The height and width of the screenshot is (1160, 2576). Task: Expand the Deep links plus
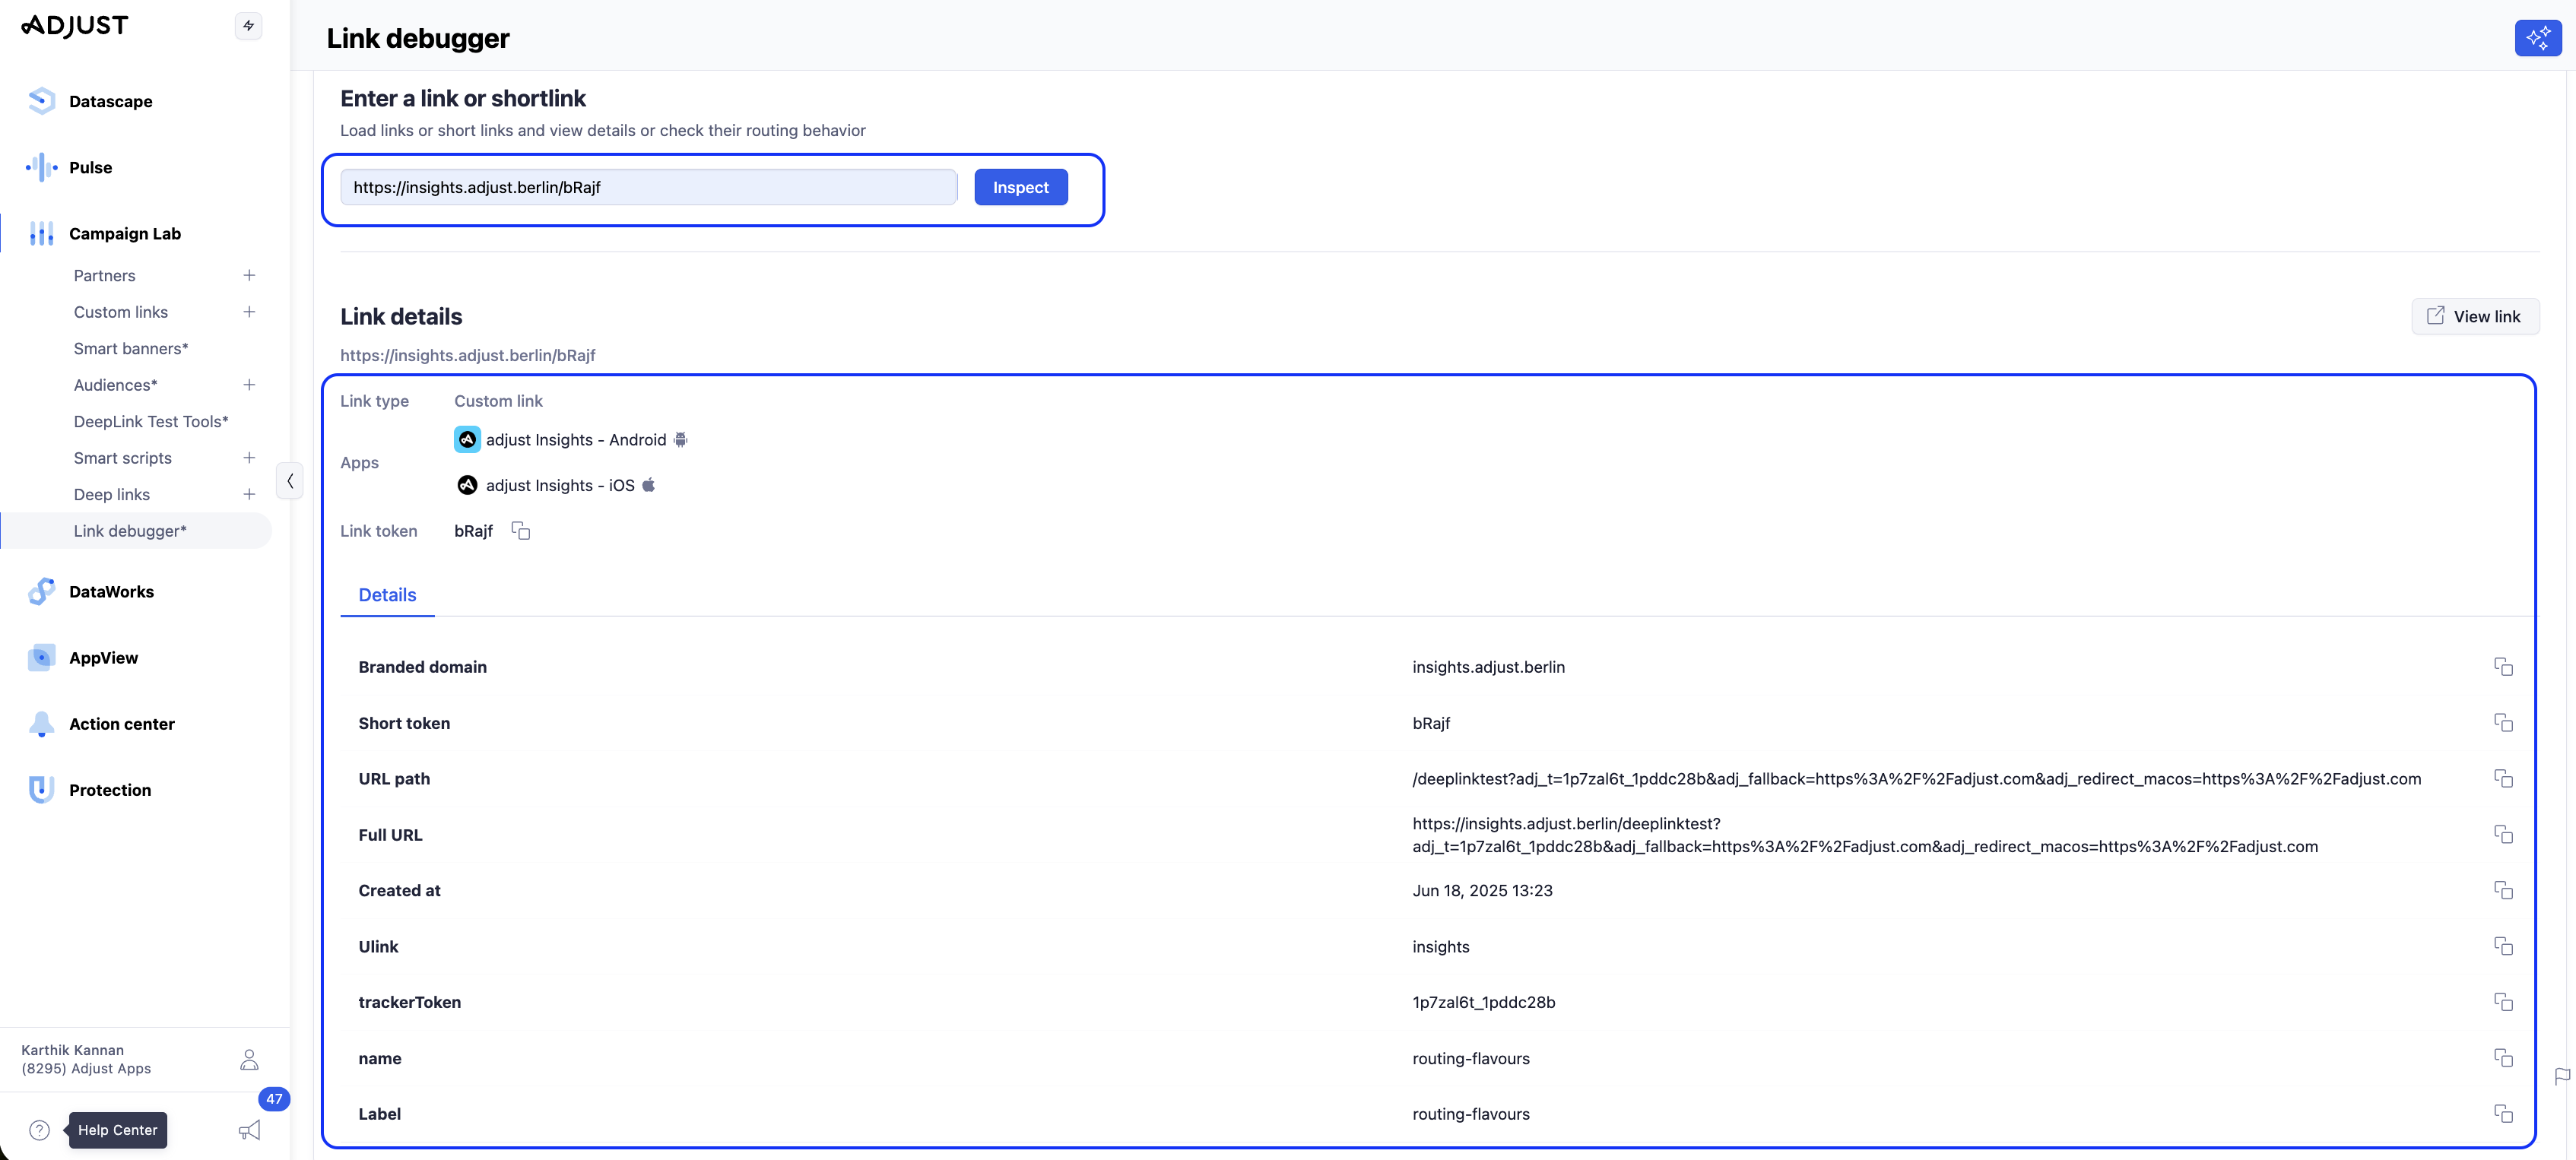tap(249, 494)
